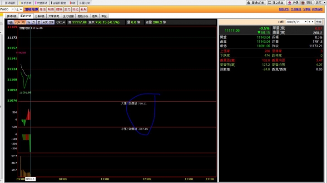Screen dimensions: 327x183
Task: Click the WA00 symbol input field
Action: click(5, 10)
